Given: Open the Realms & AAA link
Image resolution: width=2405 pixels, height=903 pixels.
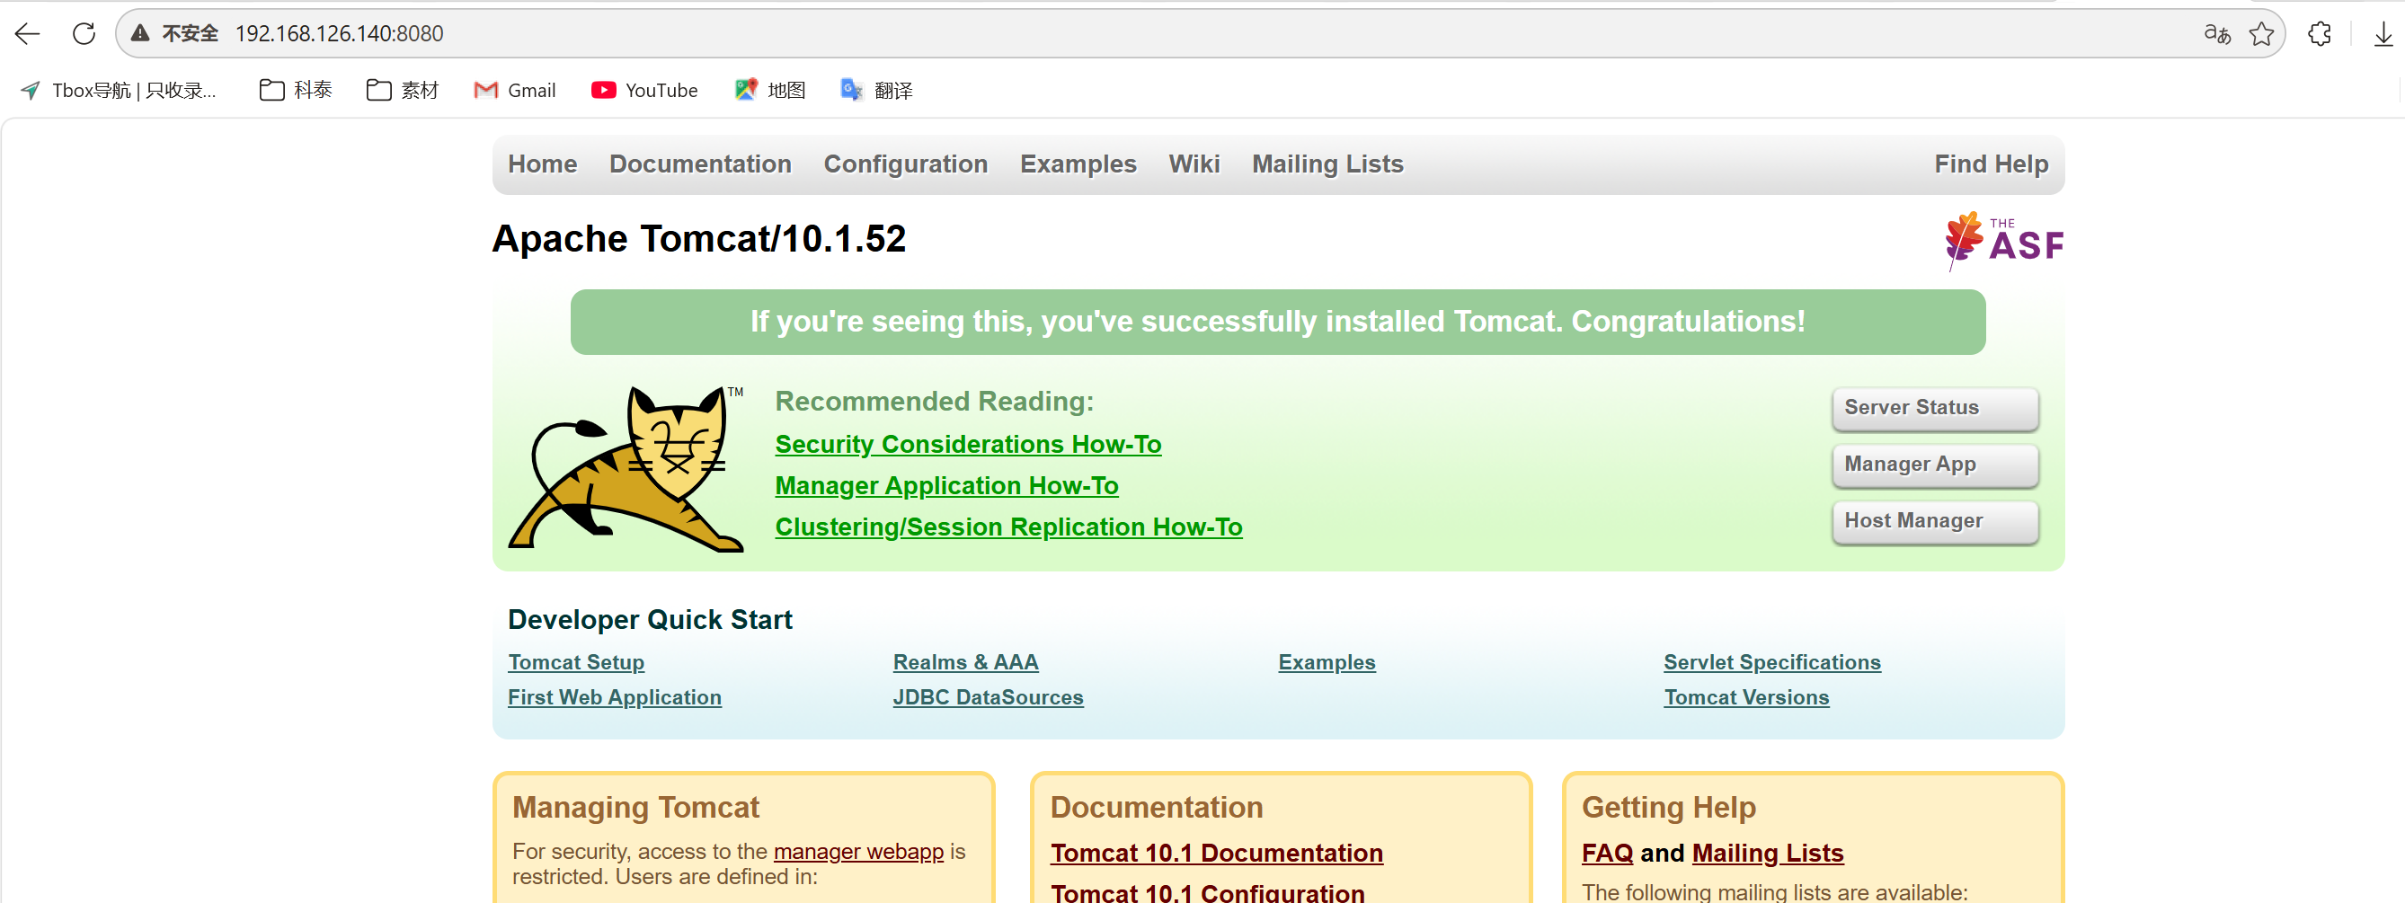Looking at the screenshot, I should click(965, 662).
